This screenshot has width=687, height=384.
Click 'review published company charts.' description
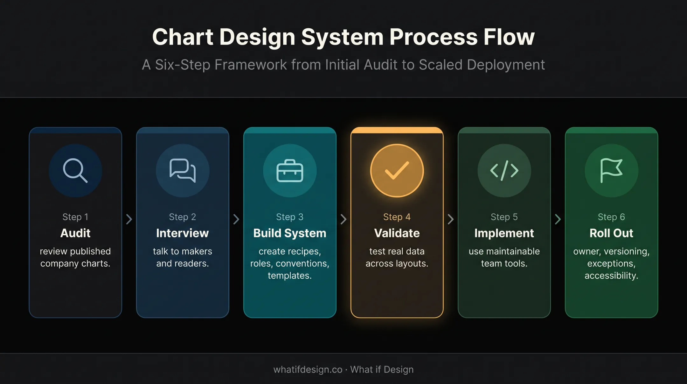tap(75, 257)
